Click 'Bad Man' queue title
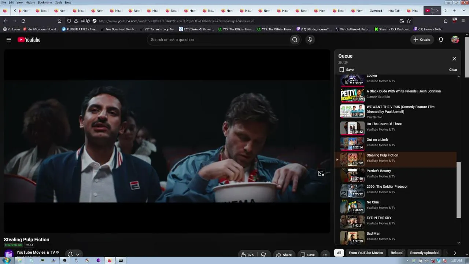 [x=373, y=234]
